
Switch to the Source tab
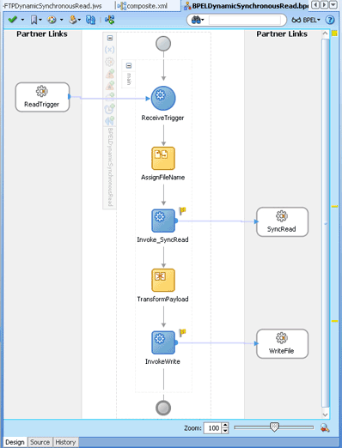tap(40, 442)
